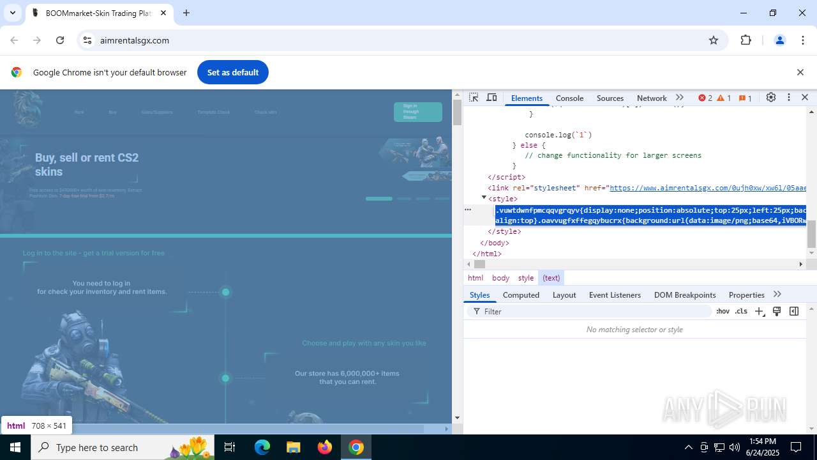The width and height of the screenshot is (817, 460).
Task: Toggle the :hov element state panel
Action: [723, 311]
